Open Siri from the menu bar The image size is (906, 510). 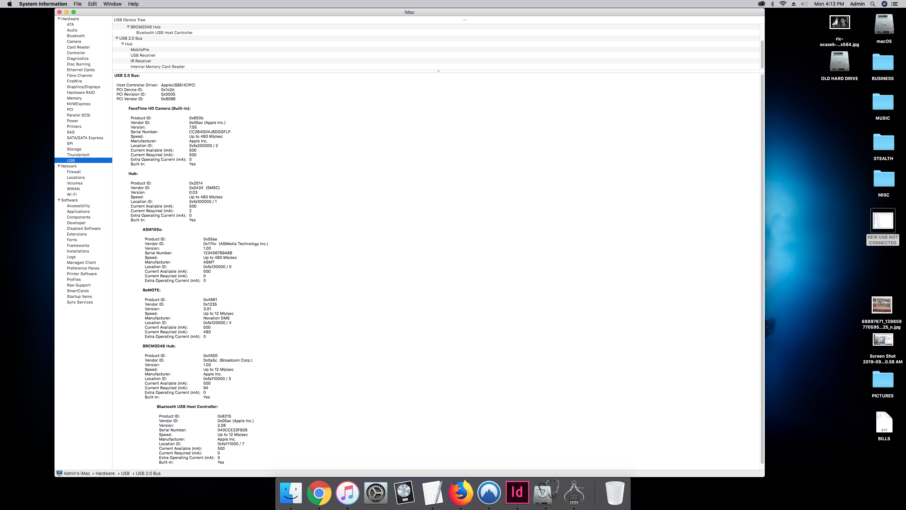tap(884, 4)
